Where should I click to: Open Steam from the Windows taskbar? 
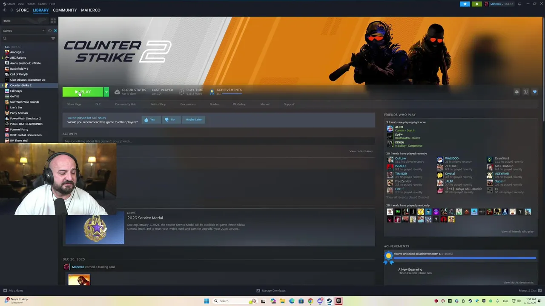329,301
